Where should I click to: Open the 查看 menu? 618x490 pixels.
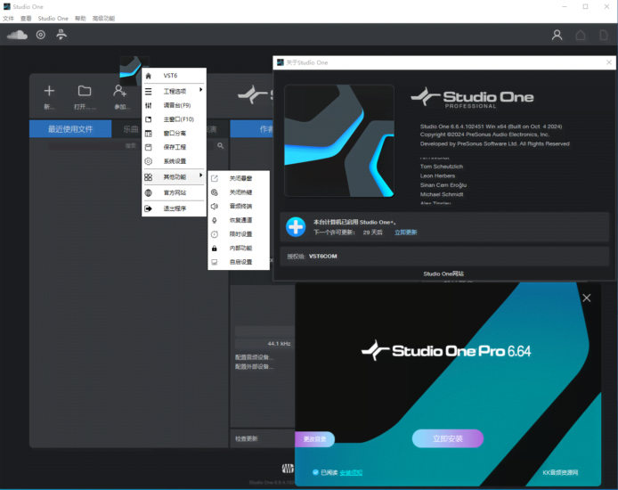[x=26, y=19]
